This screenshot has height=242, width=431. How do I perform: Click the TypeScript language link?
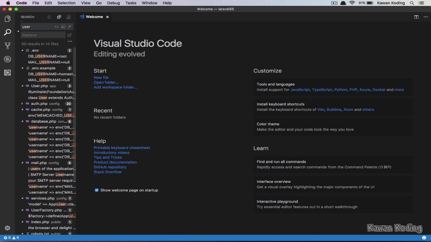pyautogui.click(x=322, y=90)
